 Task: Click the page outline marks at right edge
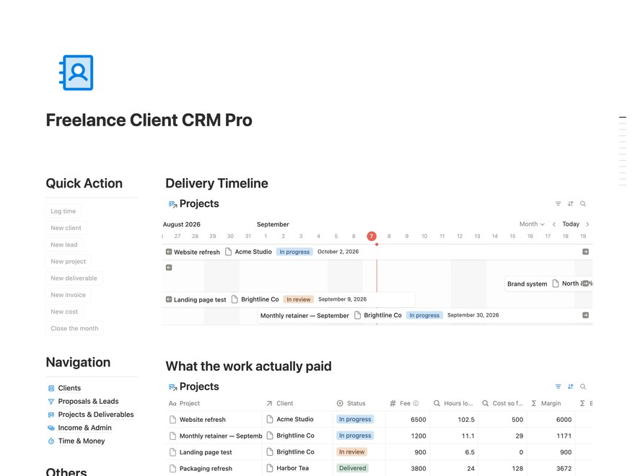(x=623, y=151)
